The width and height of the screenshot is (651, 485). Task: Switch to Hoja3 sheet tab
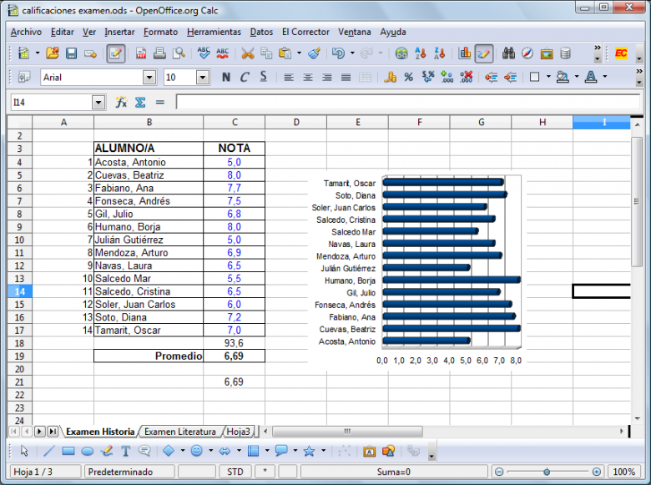click(x=239, y=432)
